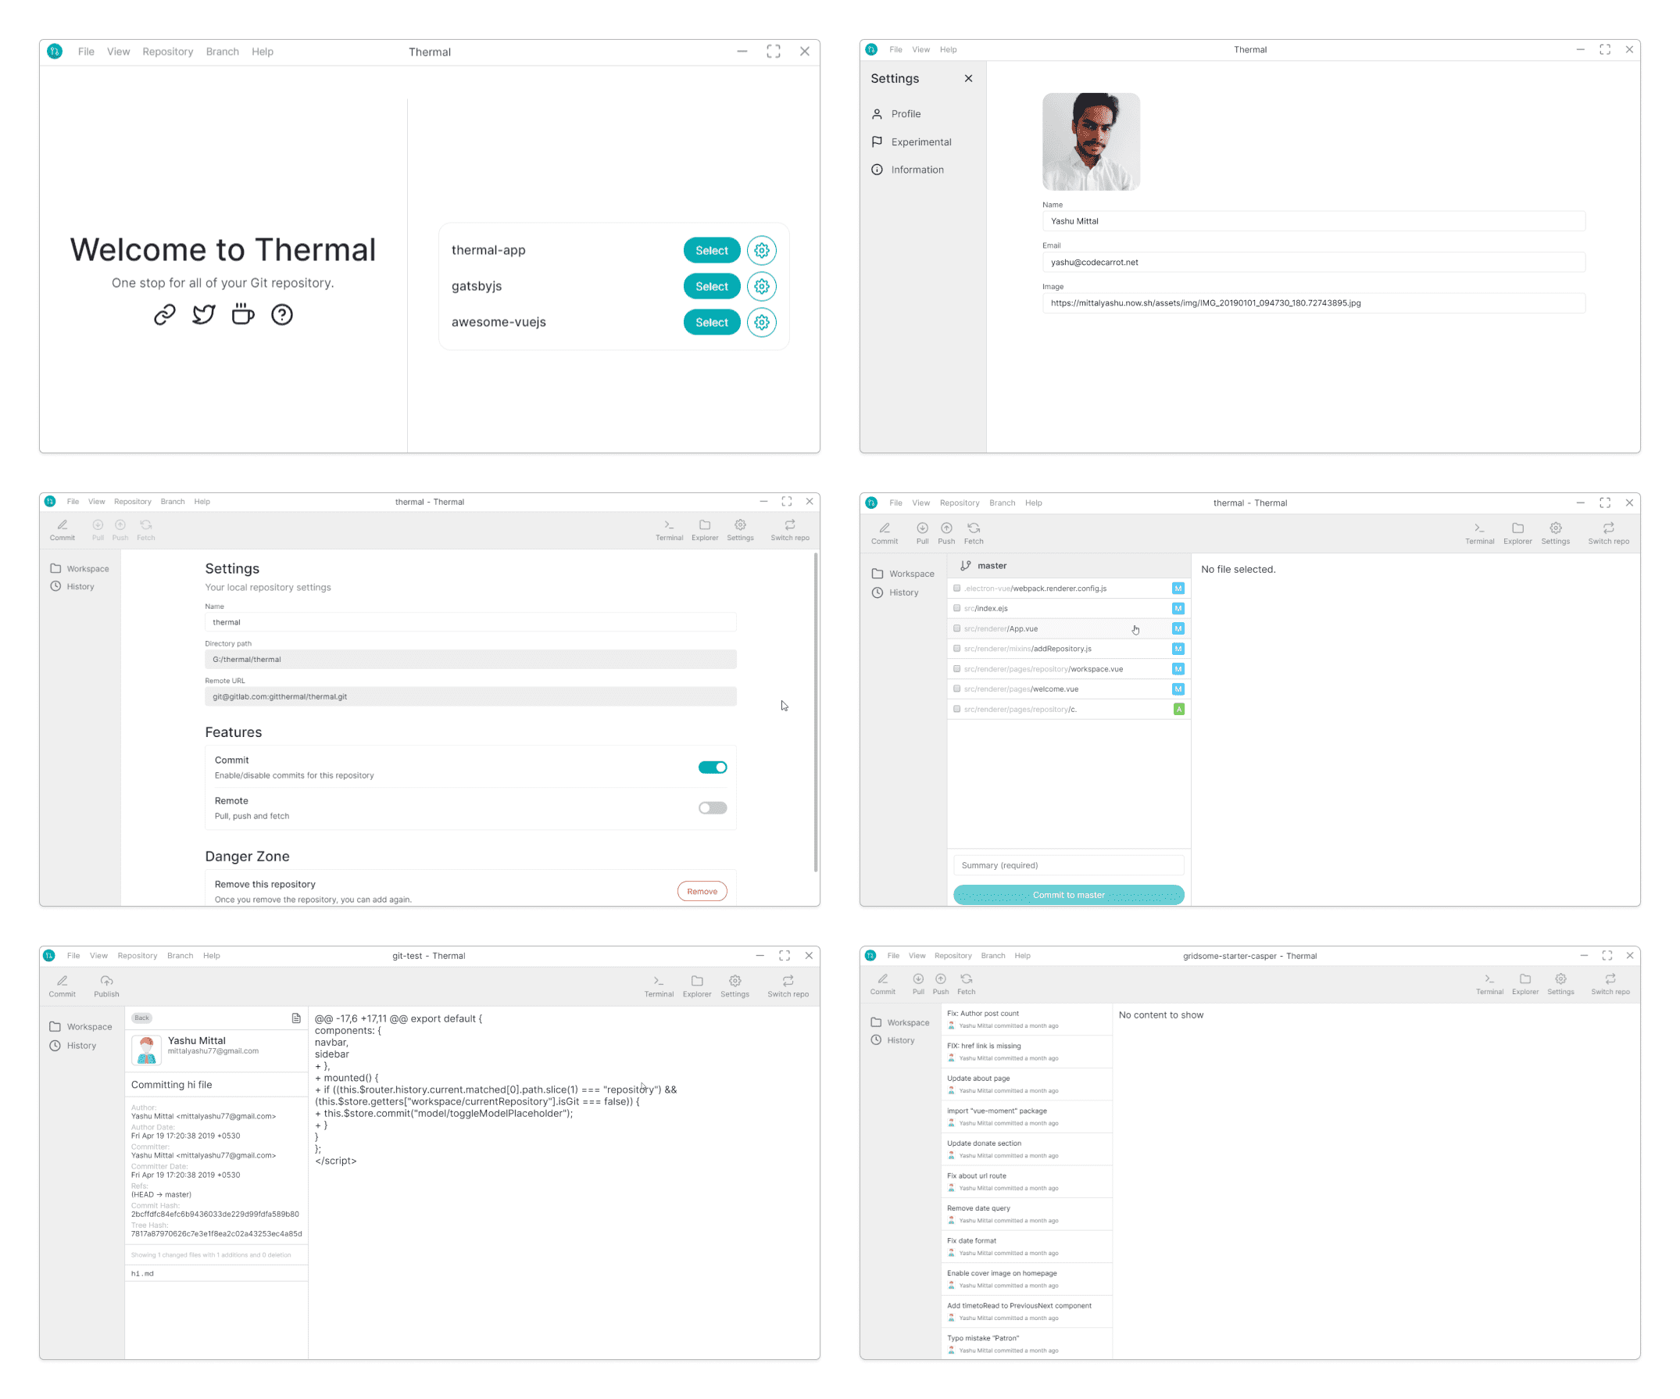Click Commit in the gridsome-starter-casper window toolbar
The height and width of the screenshot is (1399, 1680).
pyautogui.click(x=882, y=984)
